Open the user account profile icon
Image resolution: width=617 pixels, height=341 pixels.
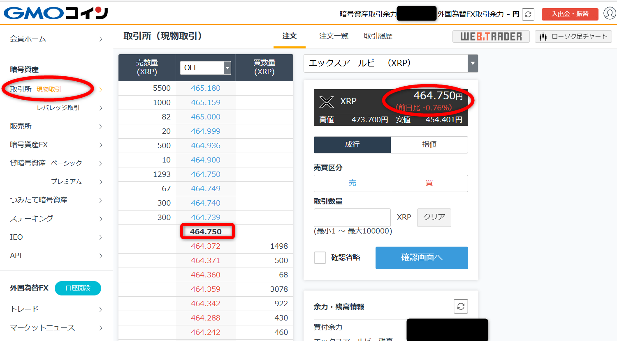pos(610,13)
